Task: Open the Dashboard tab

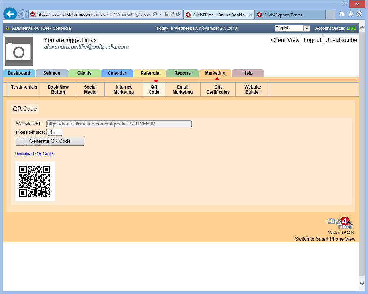Action: click(x=19, y=73)
